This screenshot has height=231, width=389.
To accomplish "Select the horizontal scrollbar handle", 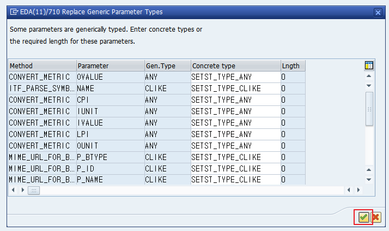I will coord(34,191).
